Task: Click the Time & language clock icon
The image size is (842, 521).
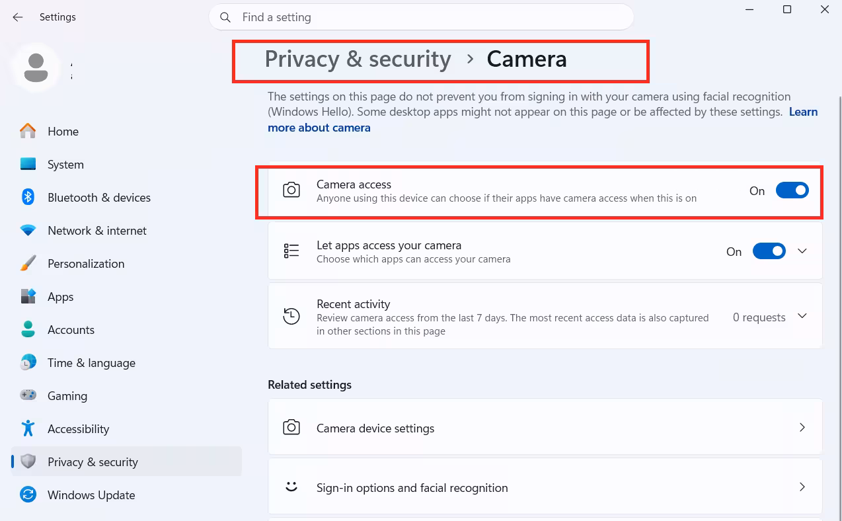Action: click(28, 362)
